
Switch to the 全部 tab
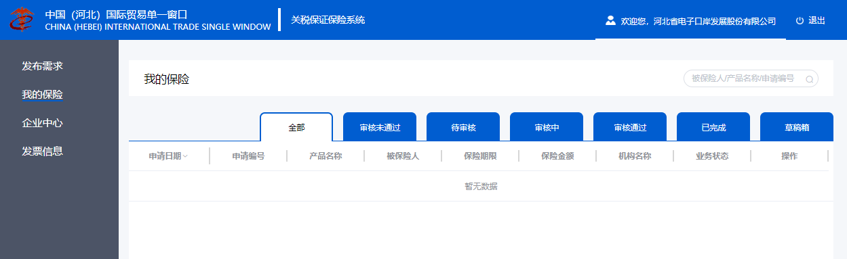[x=296, y=127]
